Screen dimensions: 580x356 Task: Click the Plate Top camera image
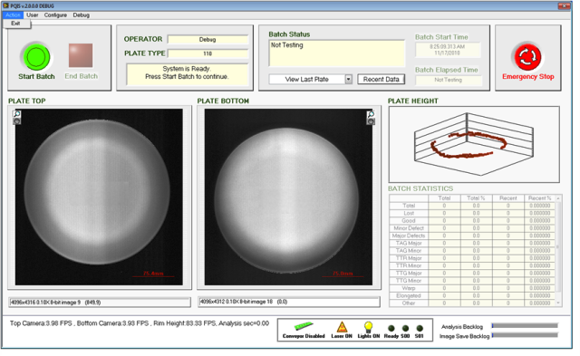tap(99, 197)
